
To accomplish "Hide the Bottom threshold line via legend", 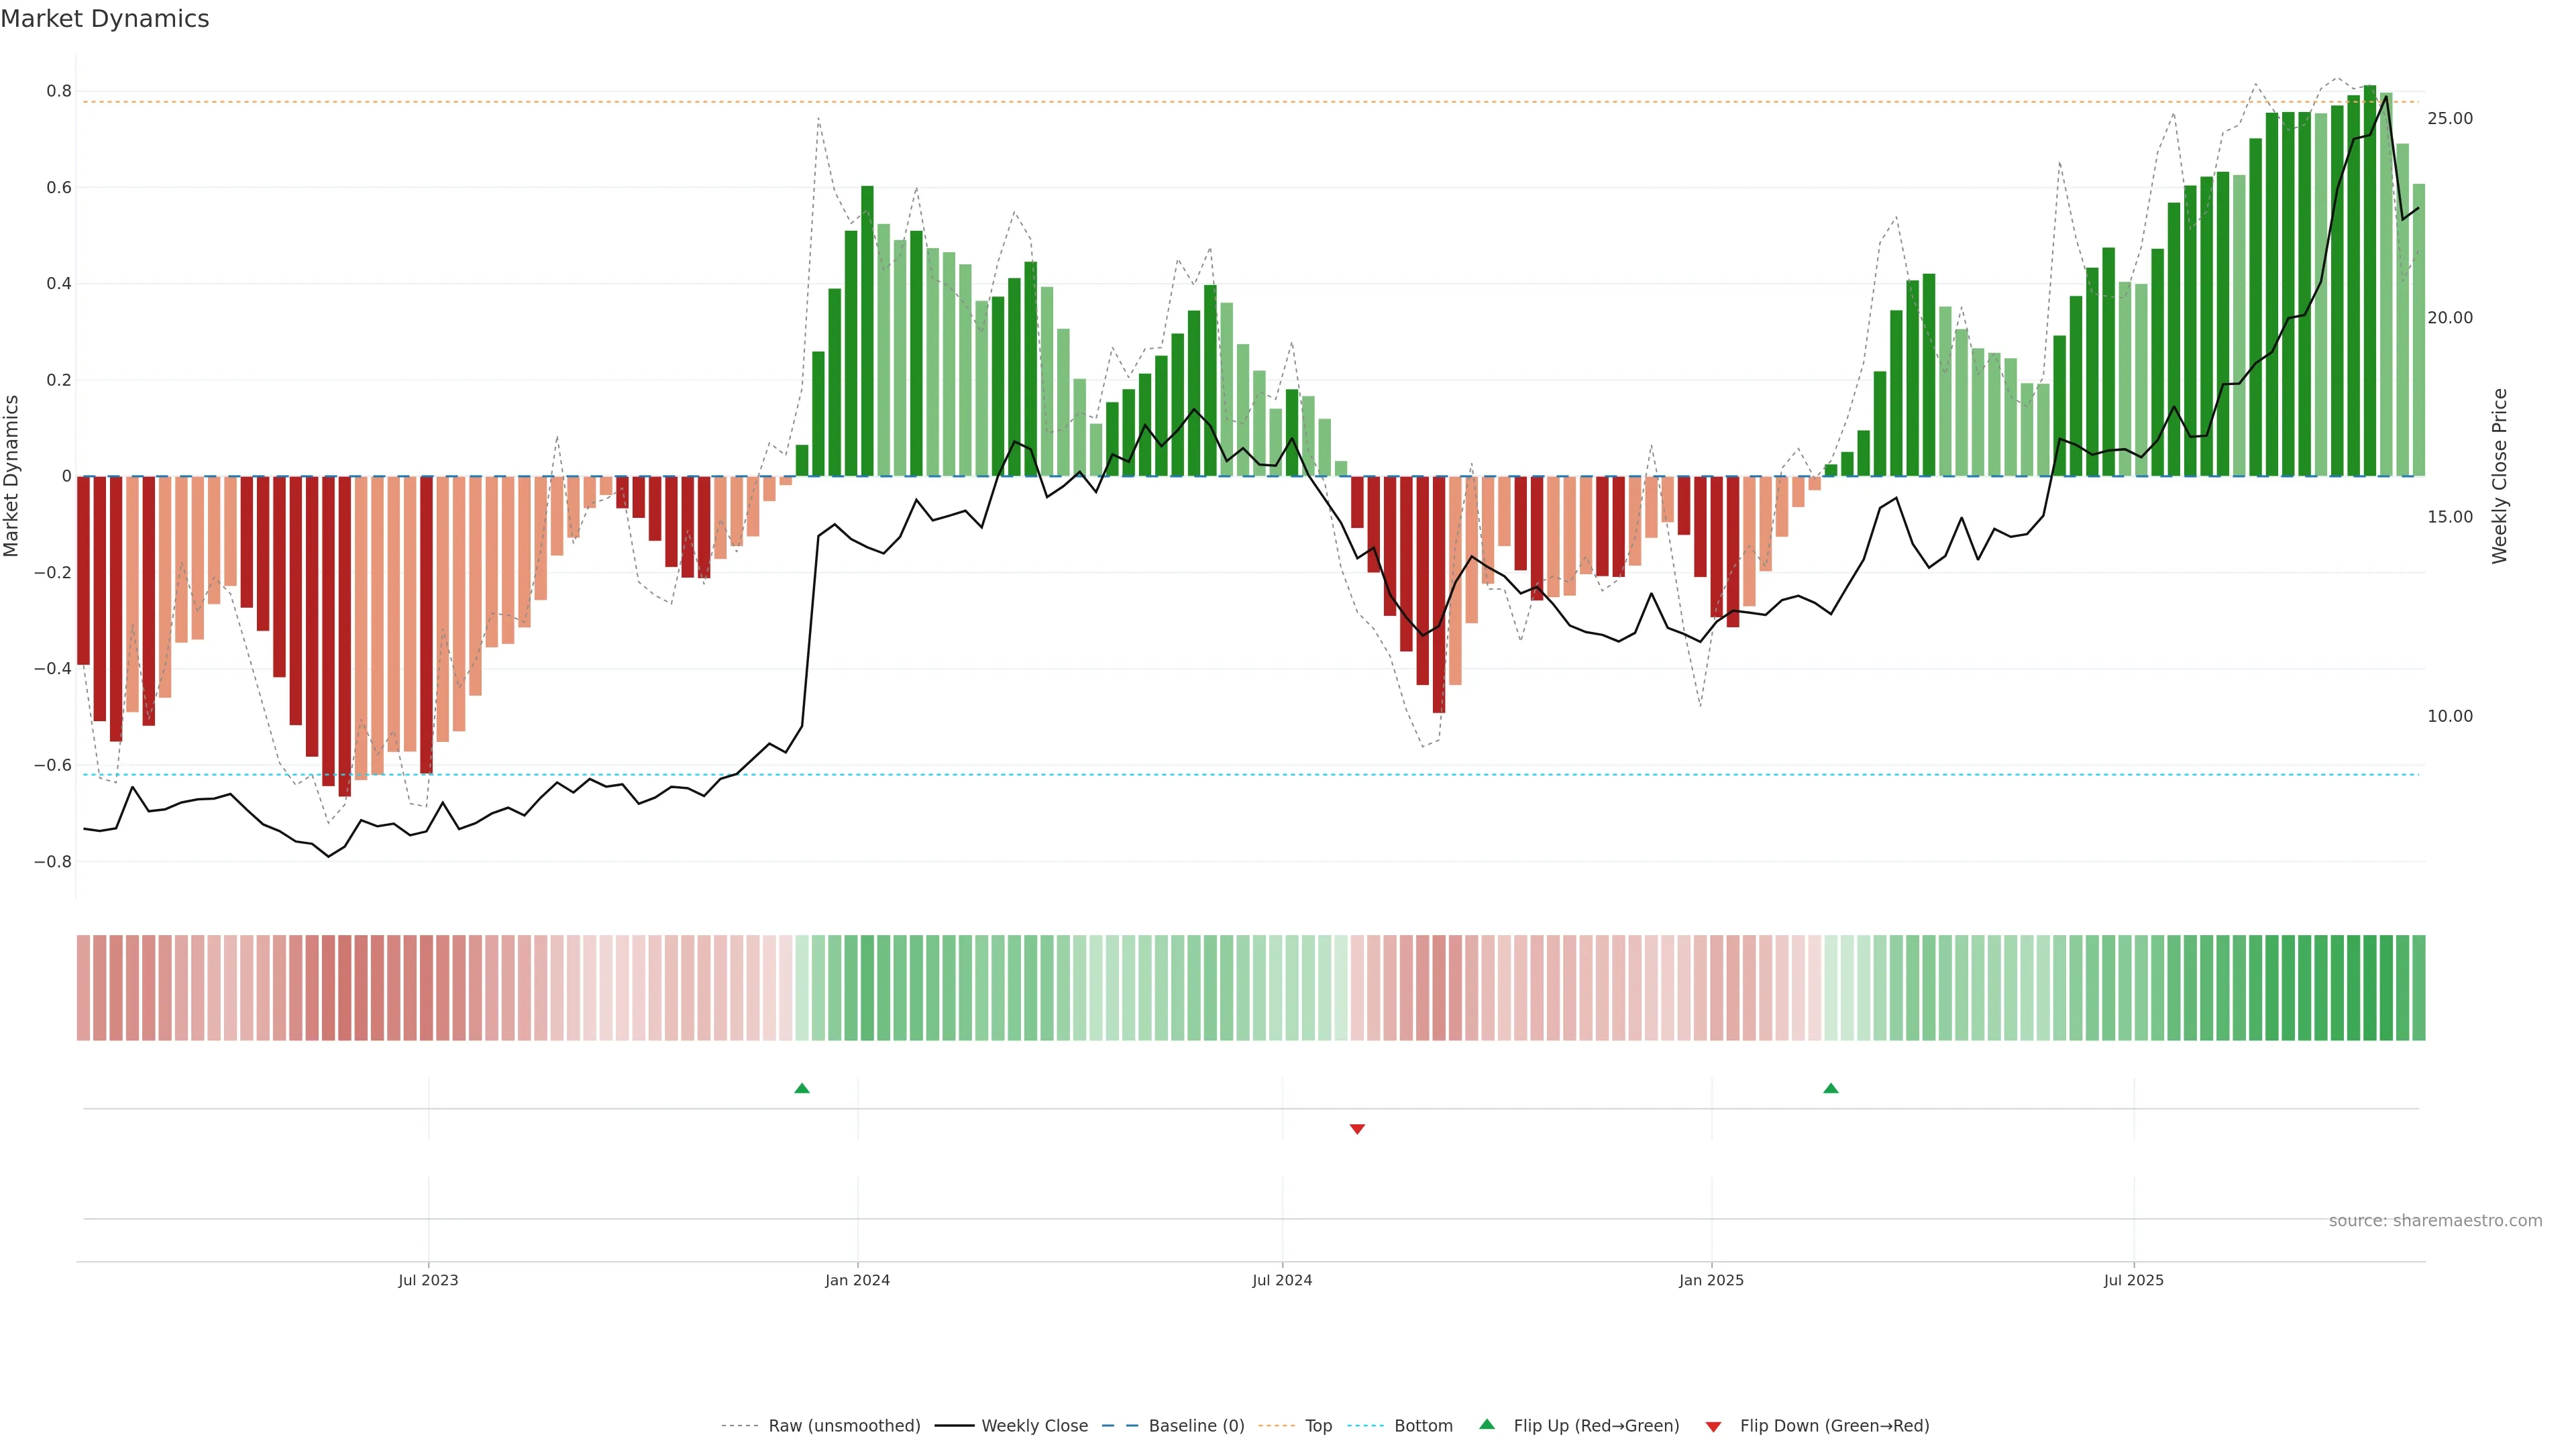I will (x=1423, y=1426).
